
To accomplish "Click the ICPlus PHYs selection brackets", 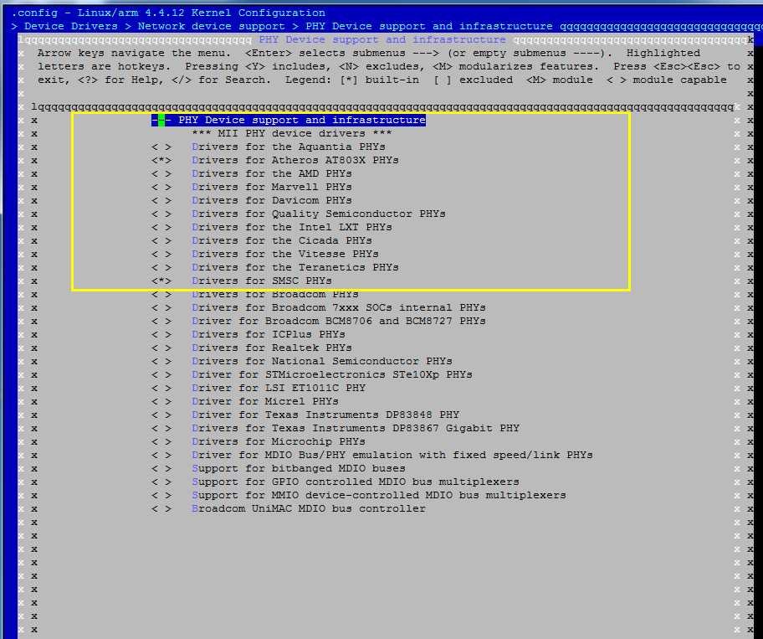I will coord(161,335).
